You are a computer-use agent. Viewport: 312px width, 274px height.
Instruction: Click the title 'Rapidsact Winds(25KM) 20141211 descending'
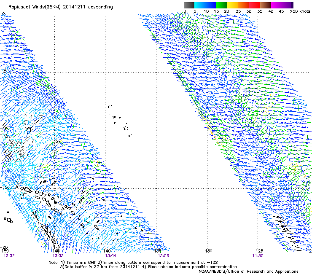(60, 7)
